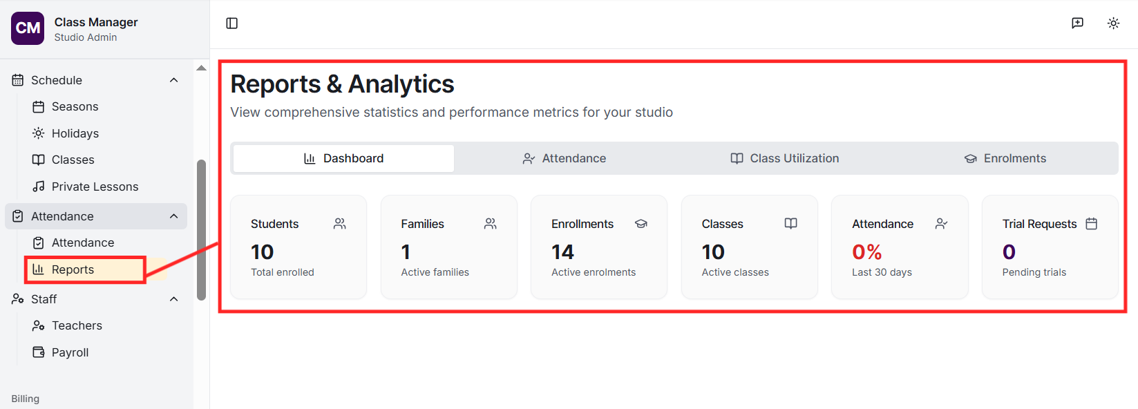Click the Attendance card user-check icon
This screenshot has height=409, width=1138.
[941, 224]
